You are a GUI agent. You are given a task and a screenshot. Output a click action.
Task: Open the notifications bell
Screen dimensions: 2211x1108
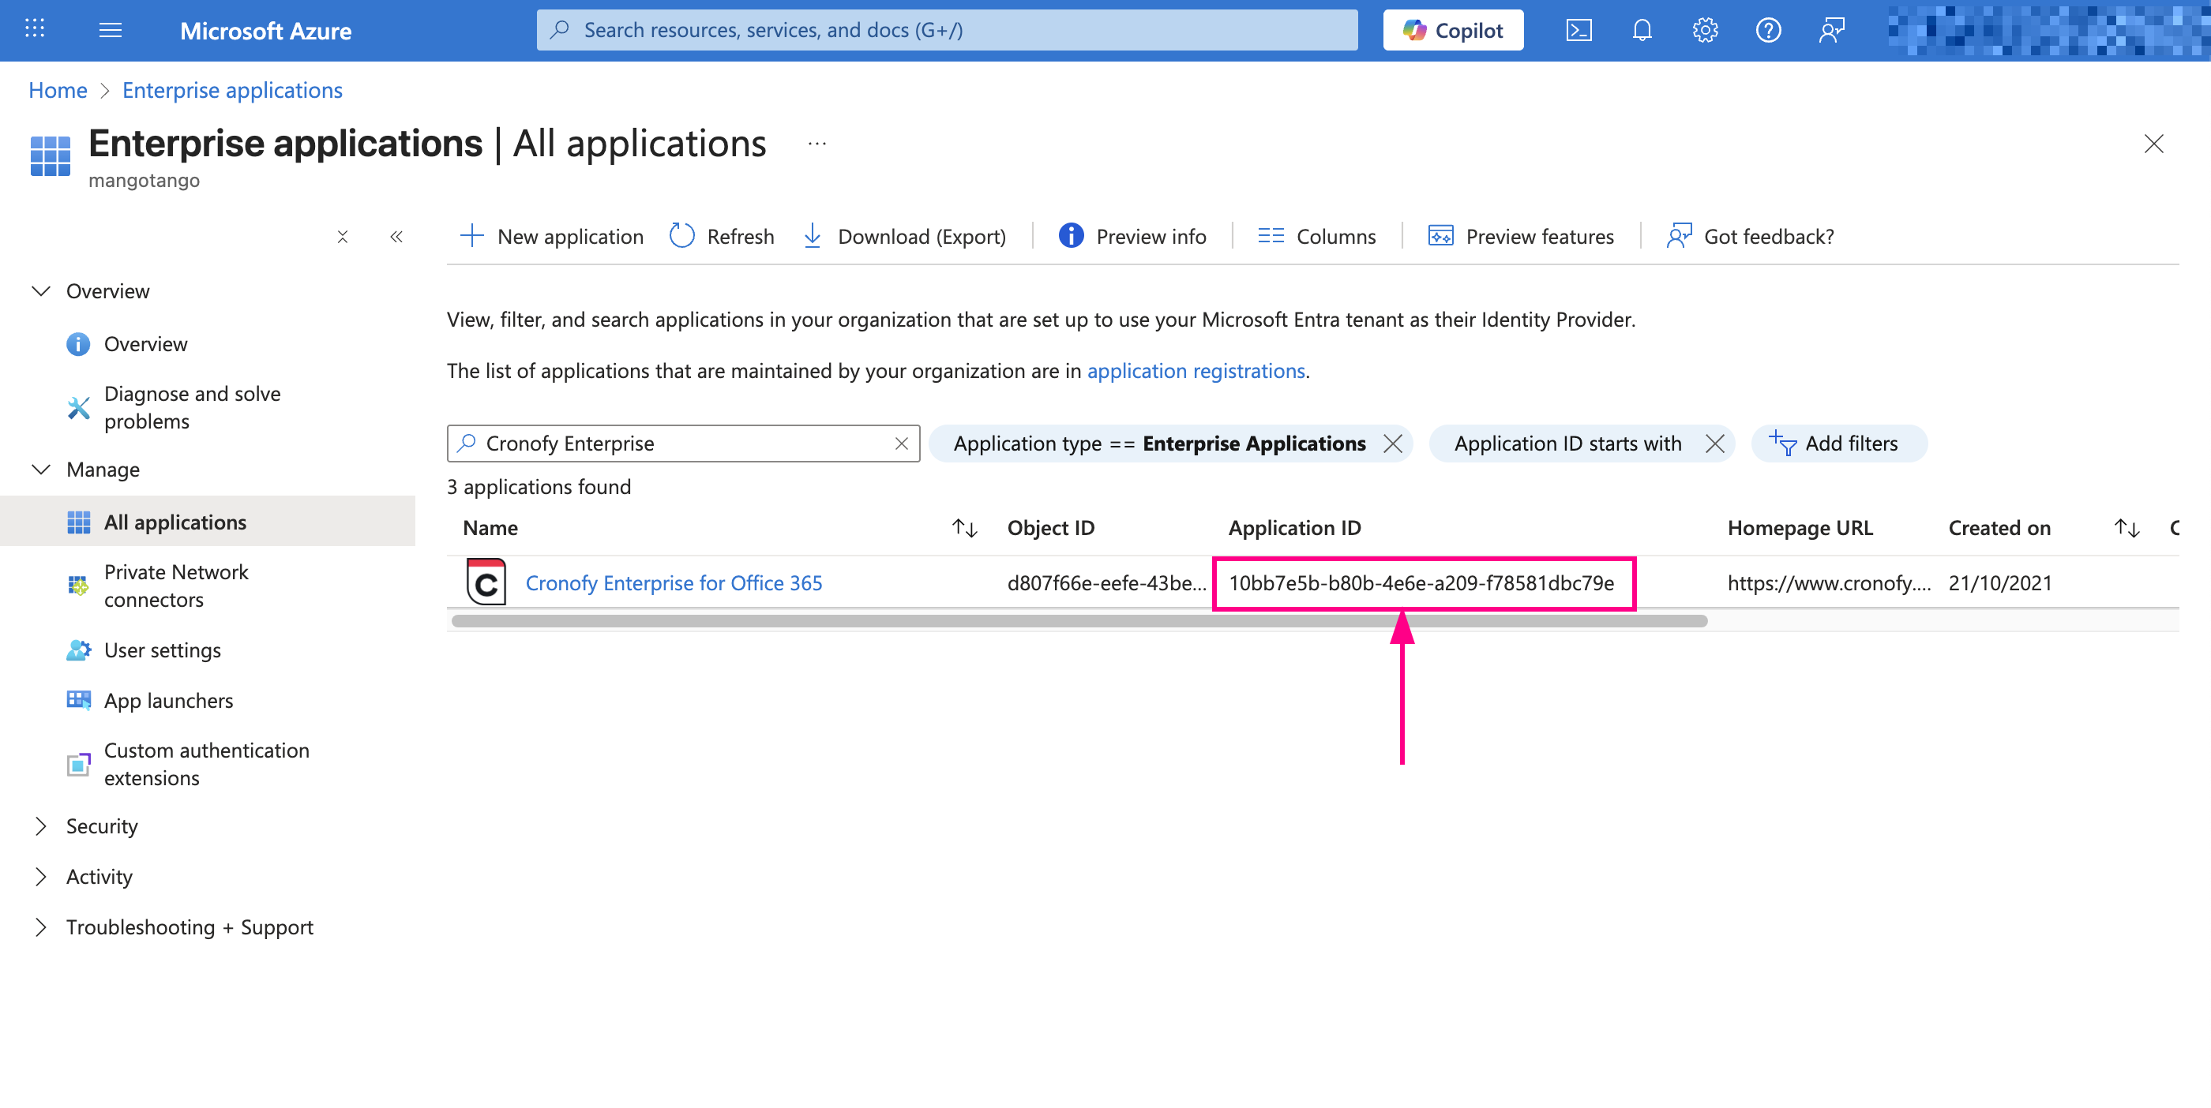[x=1641, y=31]
